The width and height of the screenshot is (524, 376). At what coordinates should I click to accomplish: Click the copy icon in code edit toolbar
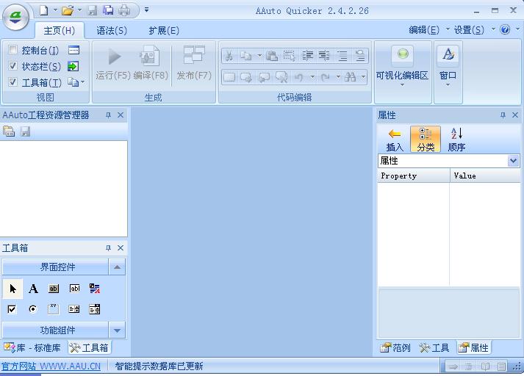tap(246, 56)
